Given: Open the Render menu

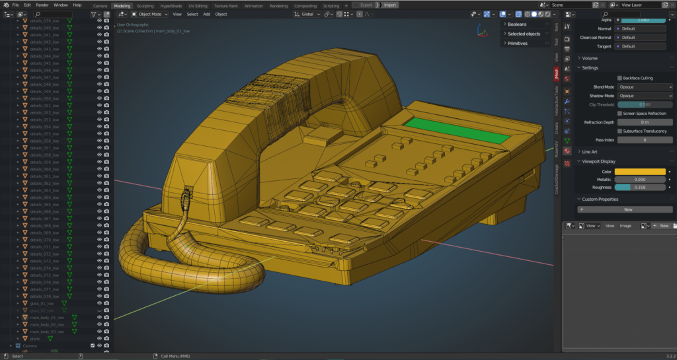Looking at the screenshot, I should [x=42, y=5].
